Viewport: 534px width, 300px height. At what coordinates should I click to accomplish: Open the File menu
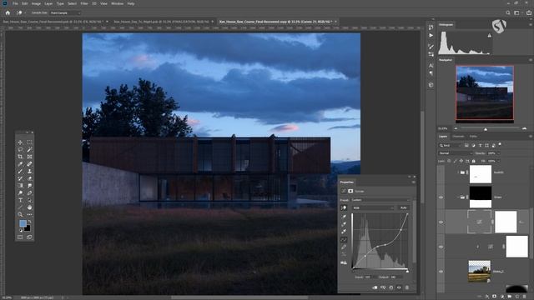pyautogui.click(x=15, y=3)
